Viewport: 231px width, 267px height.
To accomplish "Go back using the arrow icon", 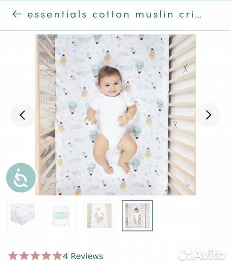I will click(17, 14).
